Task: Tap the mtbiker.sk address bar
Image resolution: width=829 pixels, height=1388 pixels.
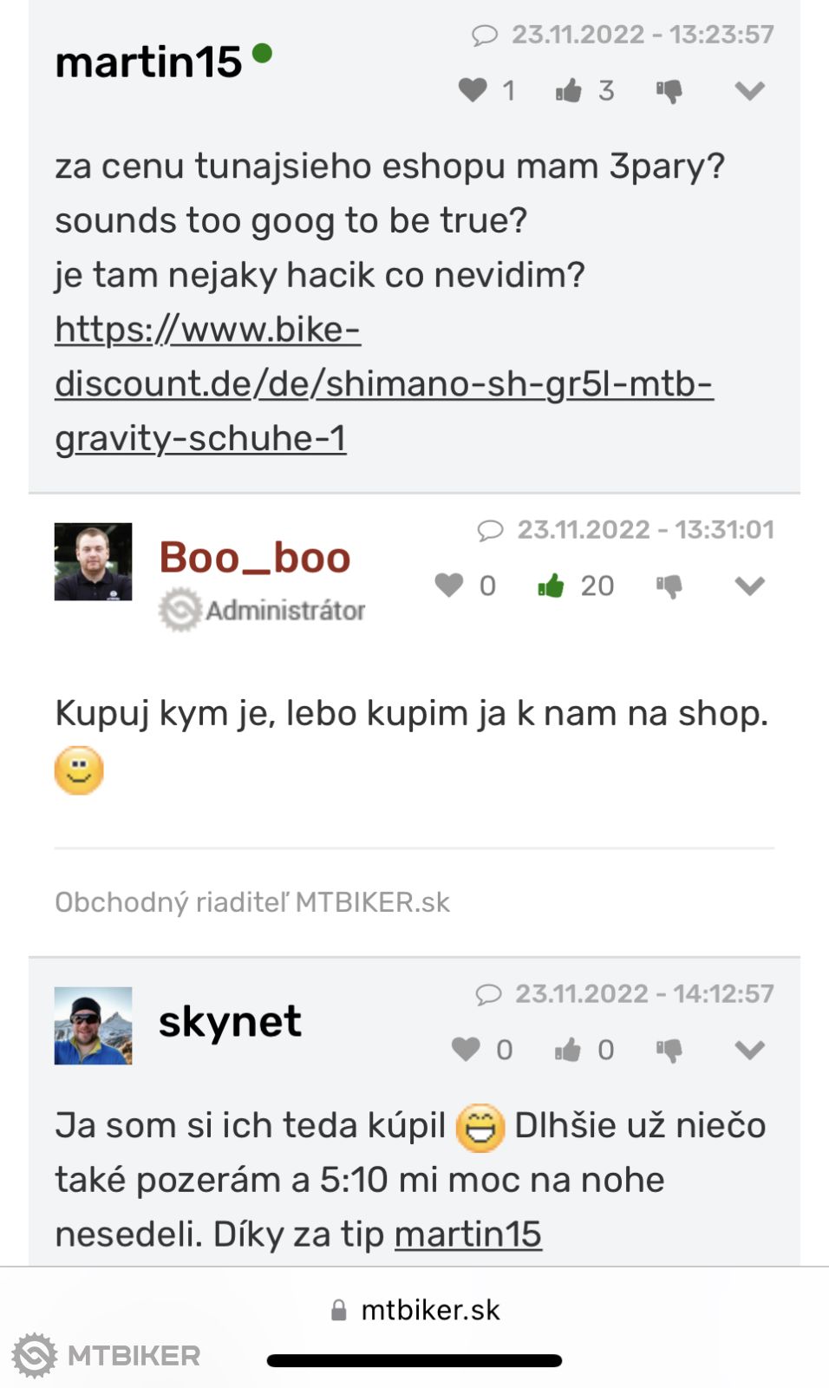Action: pyautogui.click(x=416, y=1310)
